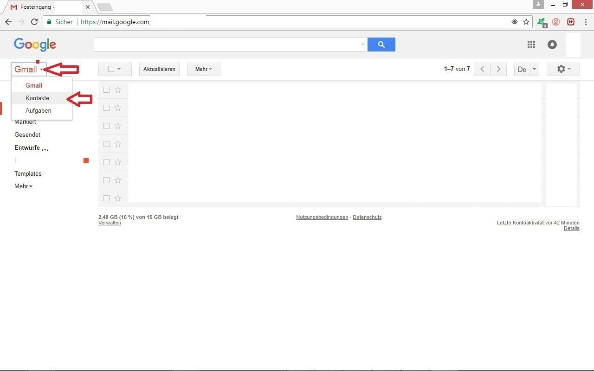
Task: Bookmark this page with the star
Action: click(x=526, y=22)
